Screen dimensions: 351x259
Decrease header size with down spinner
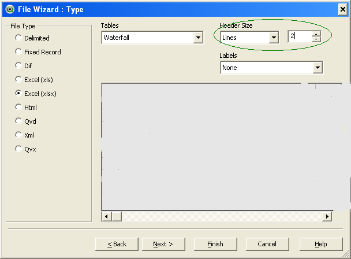(x=316, y=39)
